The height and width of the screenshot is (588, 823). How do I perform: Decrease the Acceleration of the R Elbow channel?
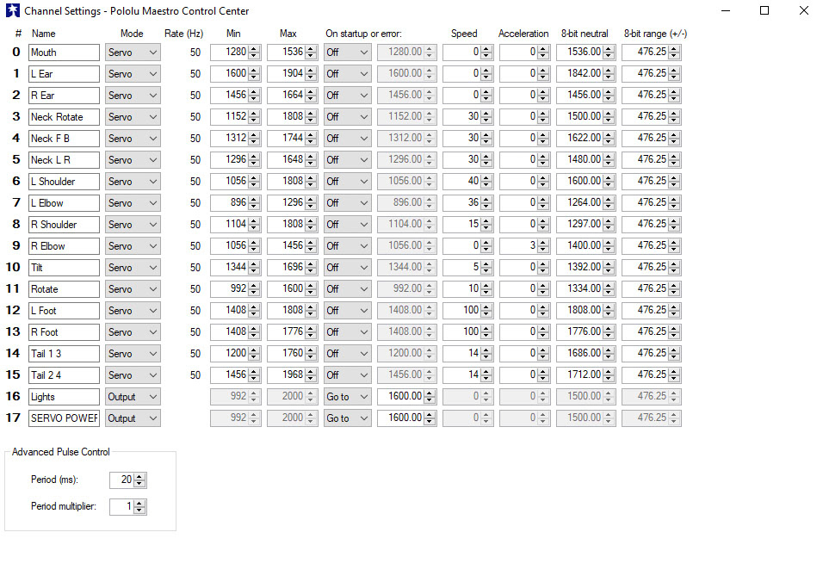tap(542, 250)
